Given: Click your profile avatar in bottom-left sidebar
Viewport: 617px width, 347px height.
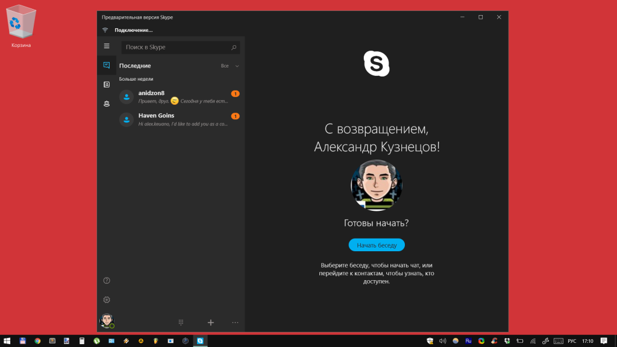Looking at the screenshot, I should [107, 320].
